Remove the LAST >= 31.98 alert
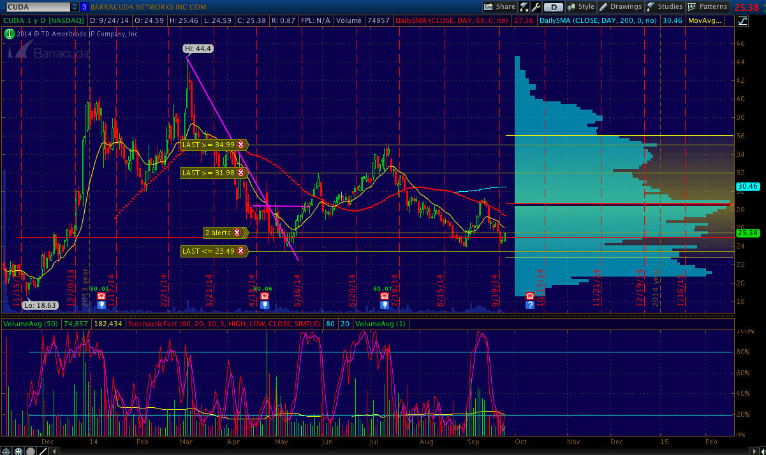The image size is (766, 455). click(240, 173)
